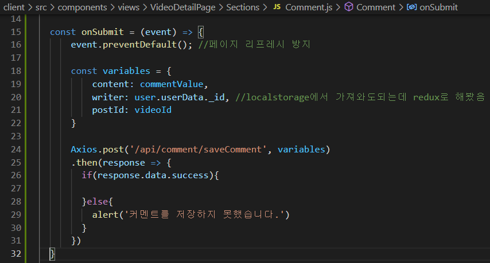Open the 'client' breadcrumb folder
Image resolution: width=490 pixels, height=263 pixels.
pos(14,7)
